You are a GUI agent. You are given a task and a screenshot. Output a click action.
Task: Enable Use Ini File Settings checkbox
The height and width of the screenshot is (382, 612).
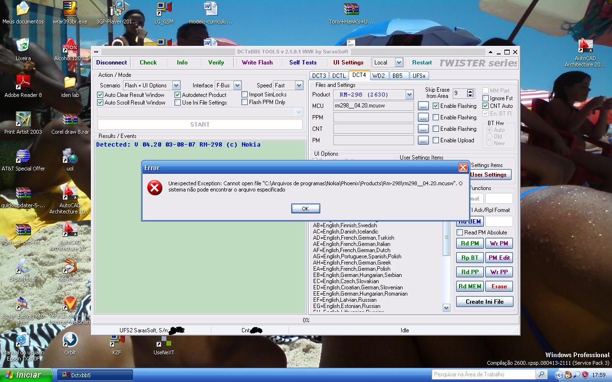click(178, 103)
